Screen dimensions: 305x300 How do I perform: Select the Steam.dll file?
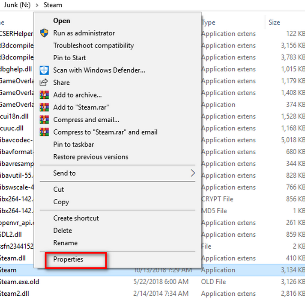[x=13, y=258]
